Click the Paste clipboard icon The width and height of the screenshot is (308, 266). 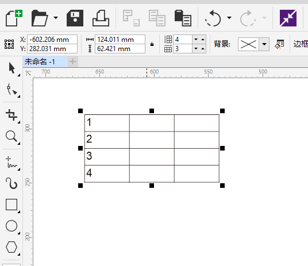[x=183, y=18]
